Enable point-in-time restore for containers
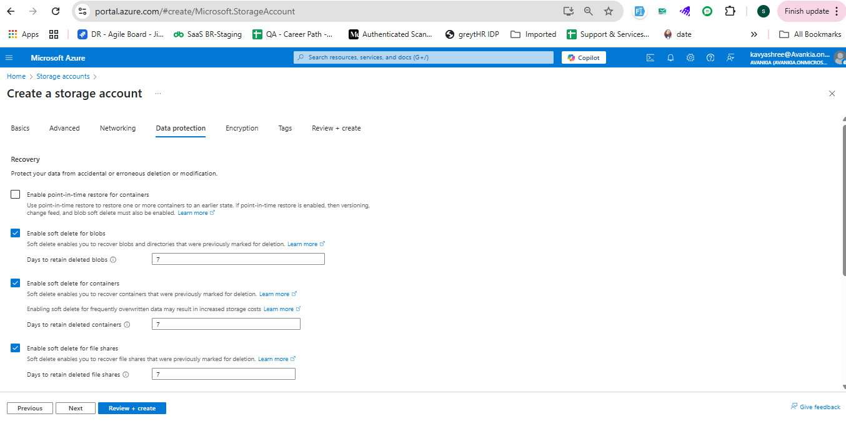Viewport: 846px width, 421px height. (x=16, y=194)
